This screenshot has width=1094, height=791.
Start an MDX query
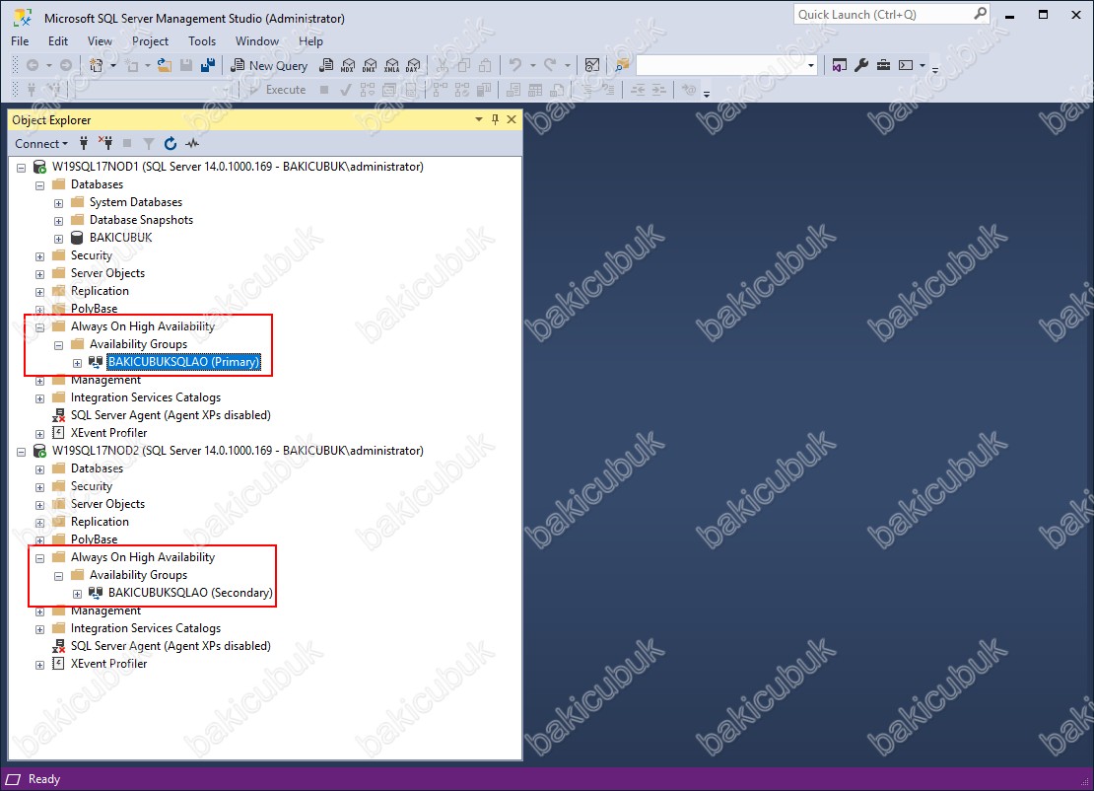pyautogui.click(x=348, y=66)
